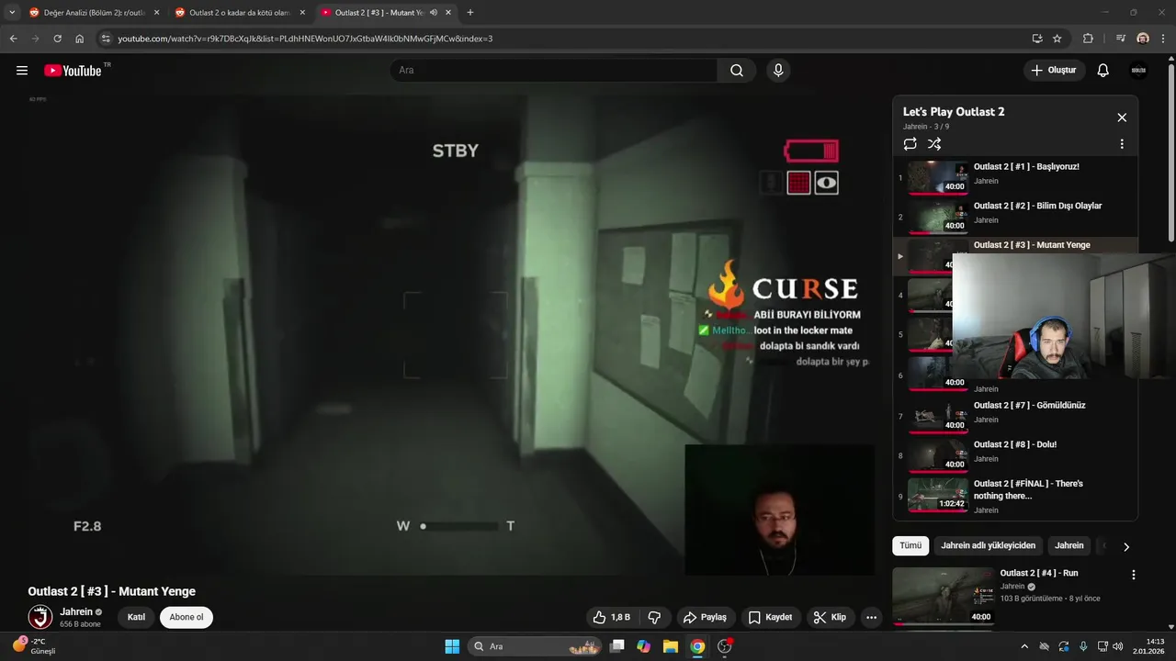Go to the YouTube home logo
1176x661 pixels.
click(73, 71)
